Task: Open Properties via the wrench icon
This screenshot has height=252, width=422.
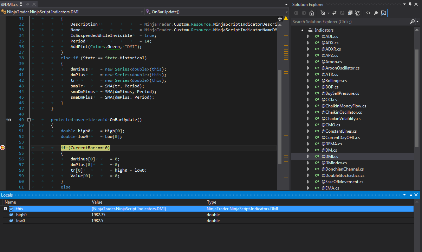Action: pyautogui.click(x=376, y=13)
